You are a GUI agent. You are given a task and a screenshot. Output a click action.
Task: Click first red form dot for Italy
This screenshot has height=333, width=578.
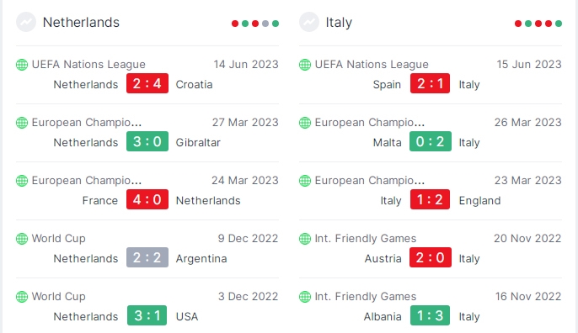(x=518, y=24)
